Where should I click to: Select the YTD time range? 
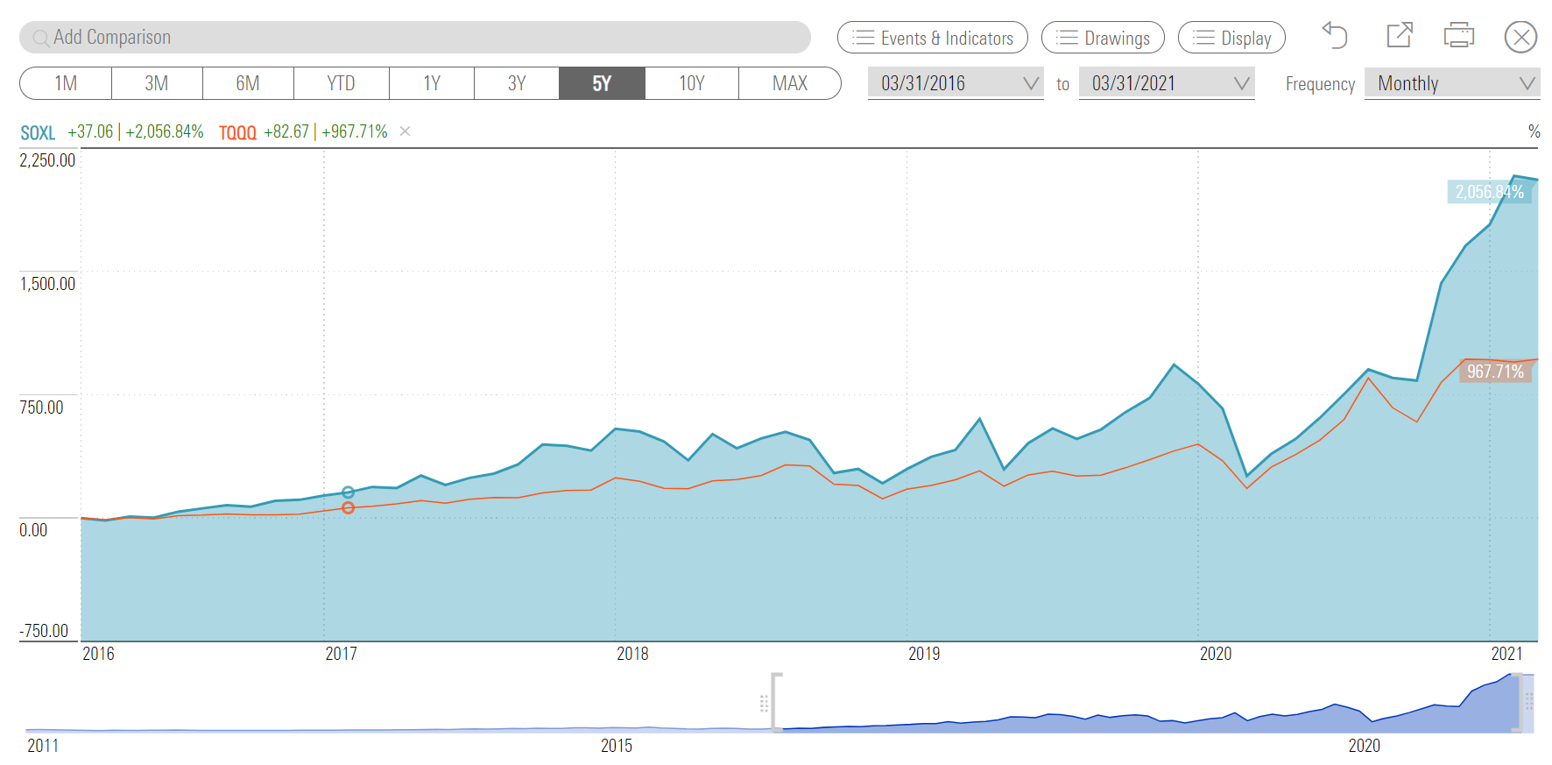click(342, 83)
